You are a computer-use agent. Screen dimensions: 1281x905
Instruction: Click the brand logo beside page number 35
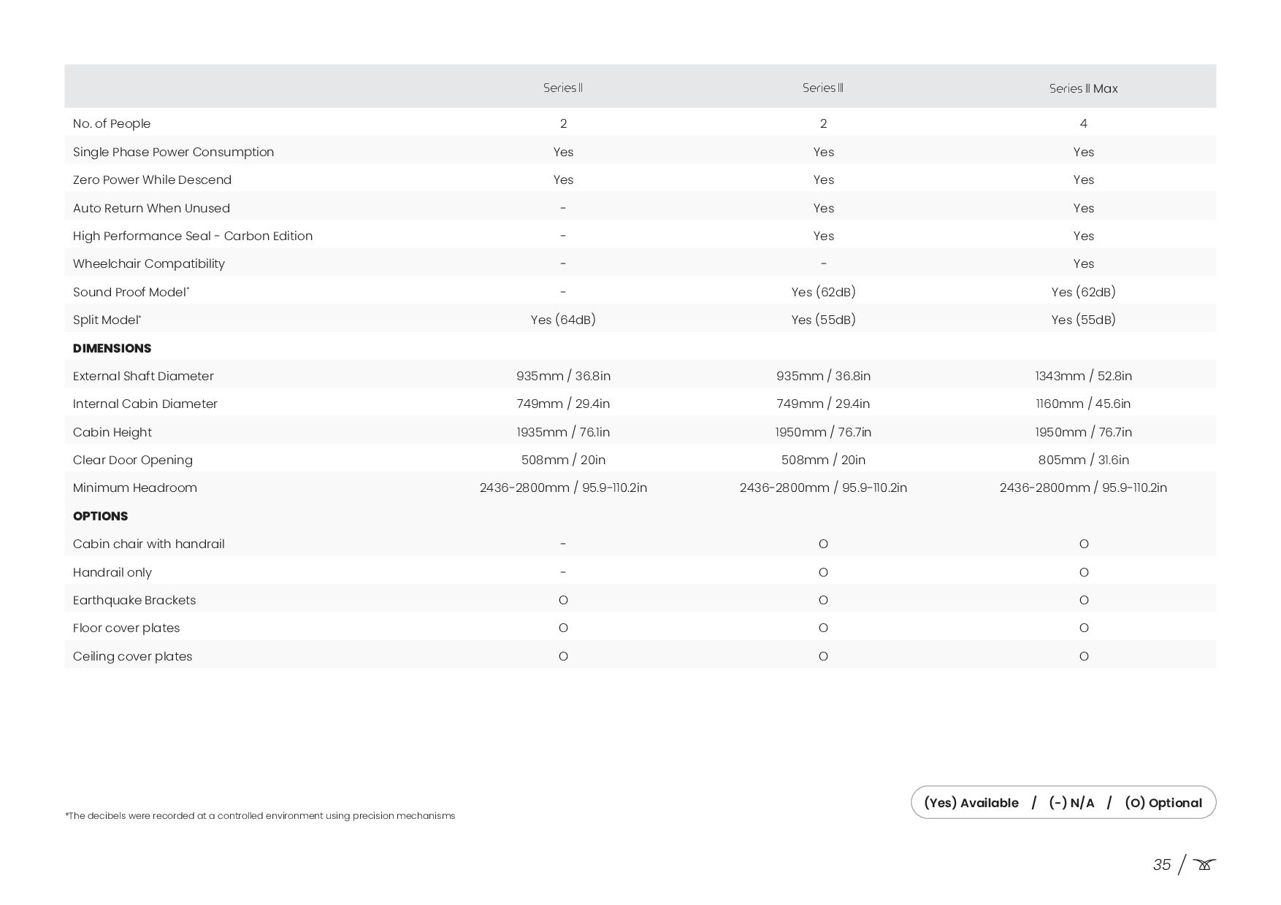pos(1204,865)
